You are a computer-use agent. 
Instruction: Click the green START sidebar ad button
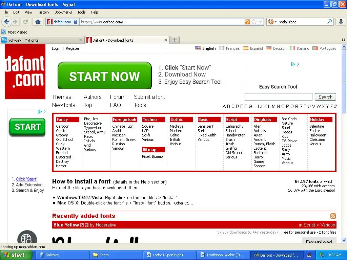click(27, 127)
